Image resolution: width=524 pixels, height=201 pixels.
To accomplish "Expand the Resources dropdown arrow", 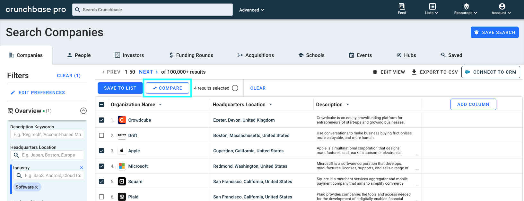I will click(x=476, y=13).
